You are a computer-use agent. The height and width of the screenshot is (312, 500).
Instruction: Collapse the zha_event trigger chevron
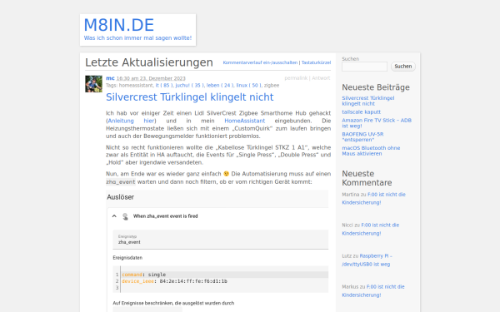(114, 216)
